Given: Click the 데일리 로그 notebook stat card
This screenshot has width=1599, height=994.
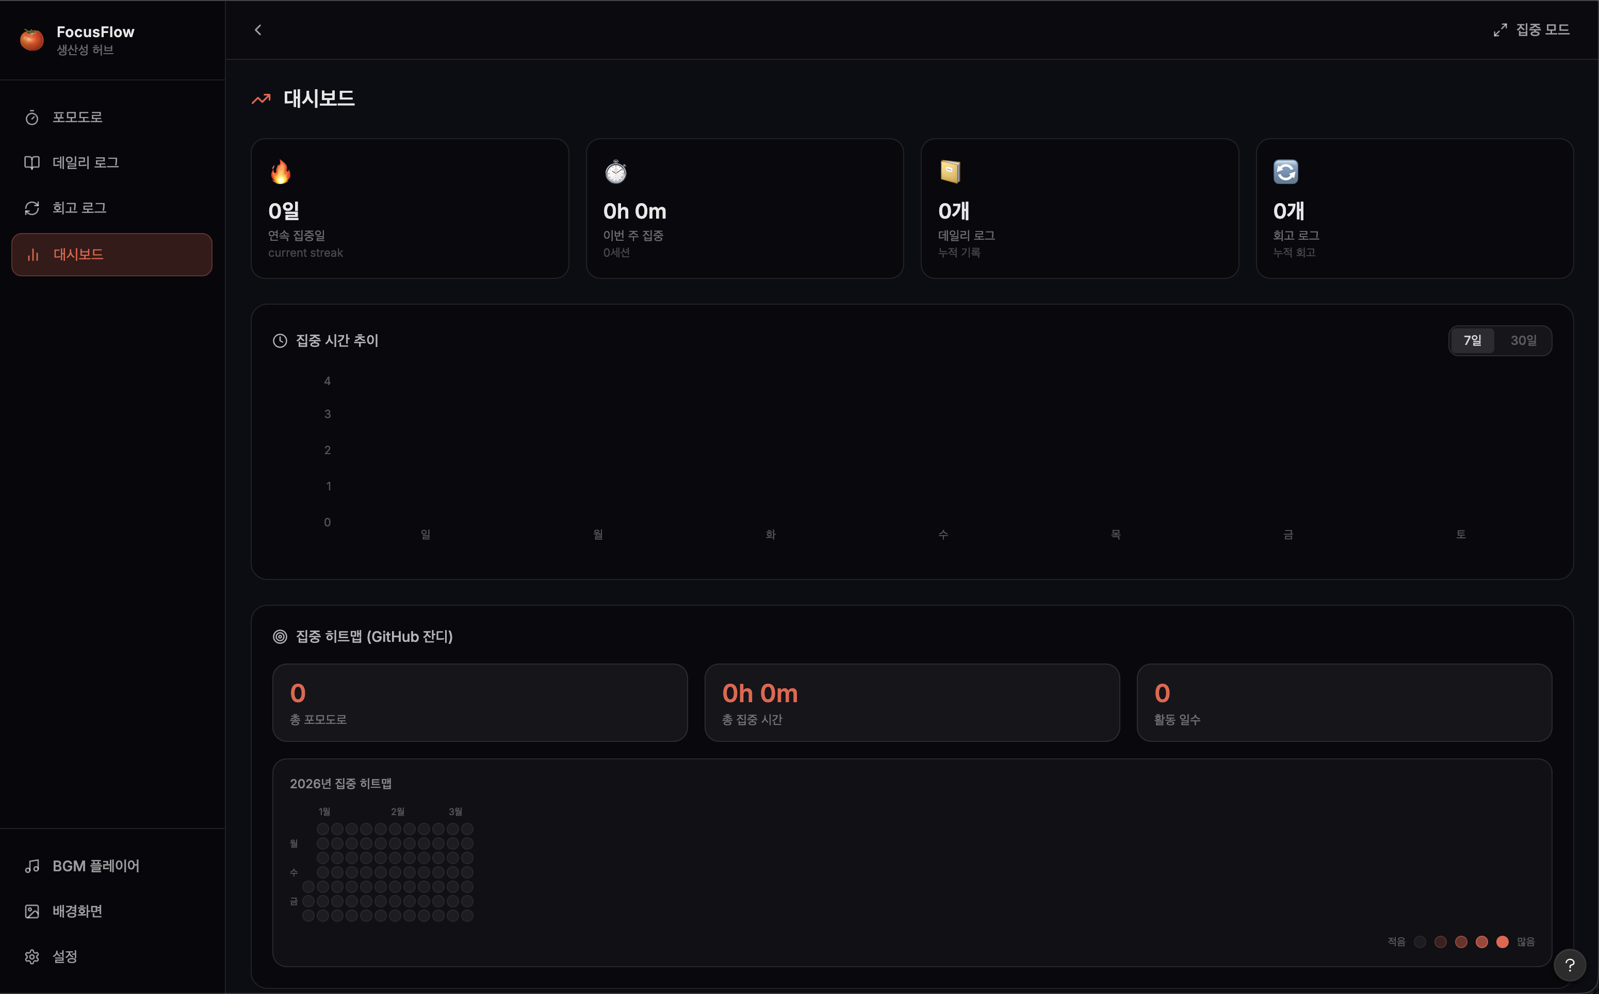Looking at the screenshot, I should click(1079, 208).
